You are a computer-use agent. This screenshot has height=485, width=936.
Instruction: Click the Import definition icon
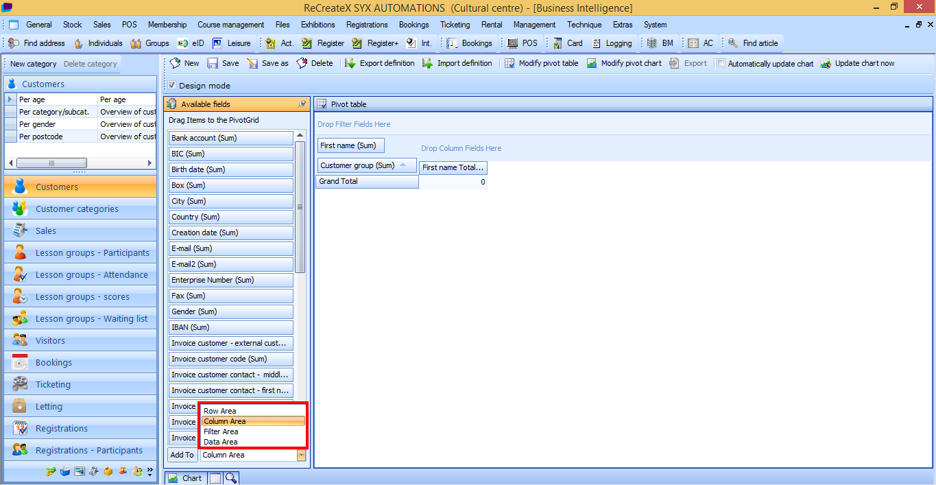click(x=427, y=63)
